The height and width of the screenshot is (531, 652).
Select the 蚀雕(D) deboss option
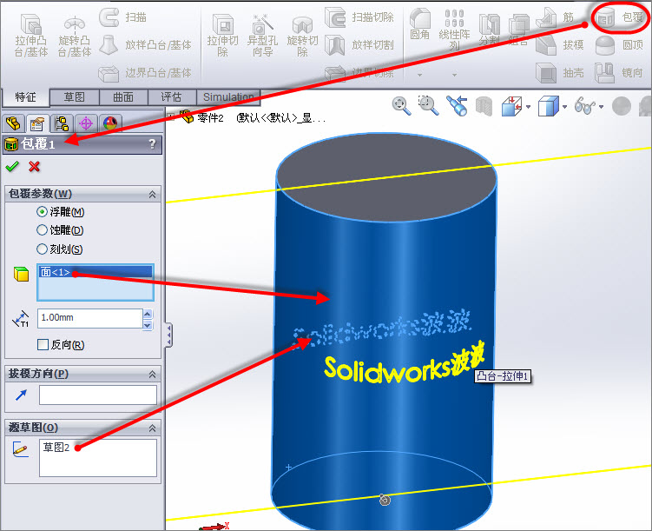point(60,230)
